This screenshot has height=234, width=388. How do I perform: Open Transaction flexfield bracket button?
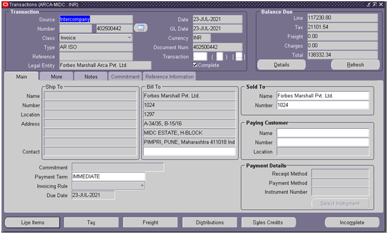pos(238,57)
